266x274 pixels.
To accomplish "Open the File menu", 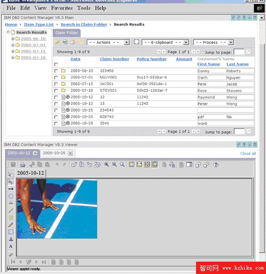I will pyautogui.click(x=11, y=8).
